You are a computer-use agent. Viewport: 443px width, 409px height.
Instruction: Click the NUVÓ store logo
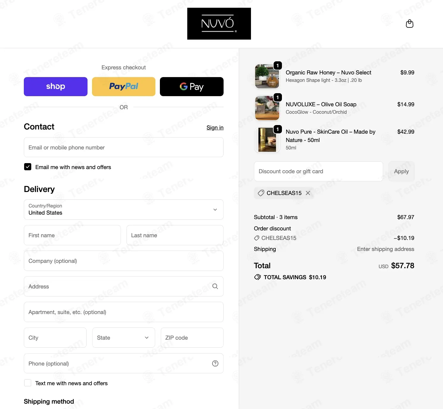tap(219, 24)
